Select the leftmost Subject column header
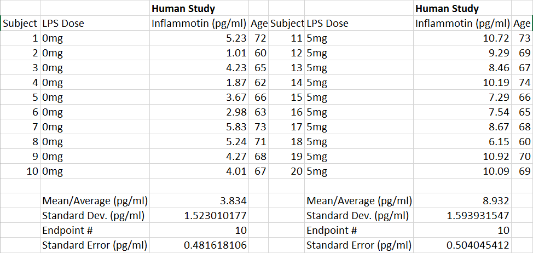The width and height of the screenshot is (533, 253). click(x=20, y=23)
